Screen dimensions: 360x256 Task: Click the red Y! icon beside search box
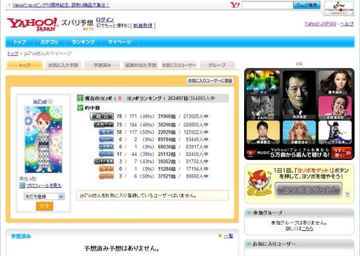click(x=235, y=5)
